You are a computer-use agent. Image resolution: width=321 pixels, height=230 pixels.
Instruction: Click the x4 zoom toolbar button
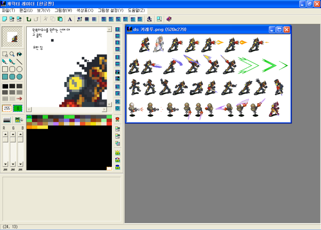click(x=118, y=19)
